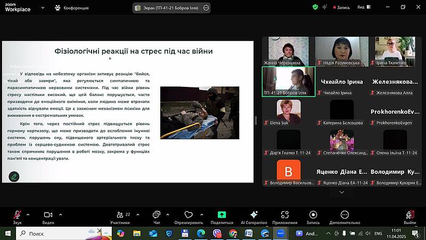Screen dimensions: 426x240
Task: Open the Вид view menu
Action: 363,7
